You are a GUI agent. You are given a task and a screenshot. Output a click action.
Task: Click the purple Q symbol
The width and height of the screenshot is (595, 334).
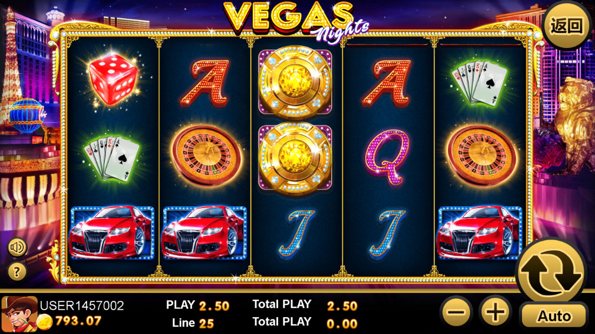(387, 157)
